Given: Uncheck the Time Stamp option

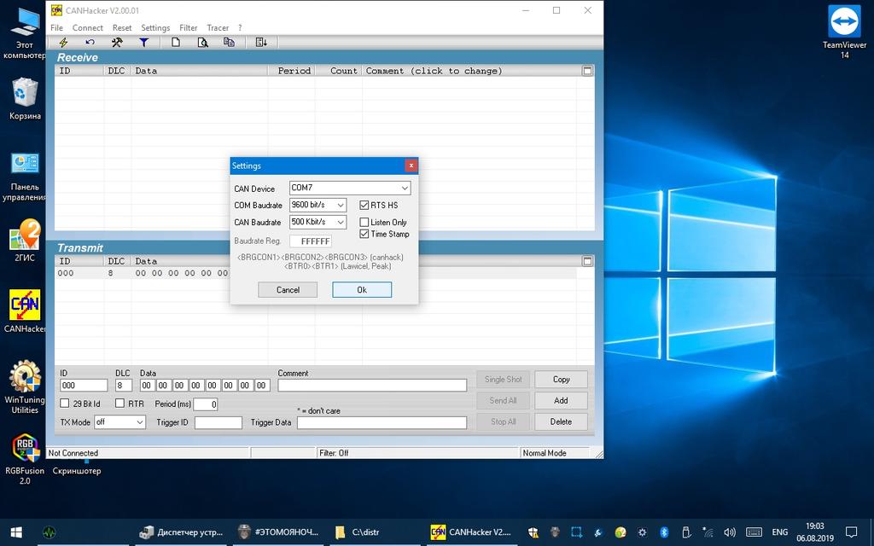Looking at the screenshot, I should pyautogui.click(x=364, y=234).
